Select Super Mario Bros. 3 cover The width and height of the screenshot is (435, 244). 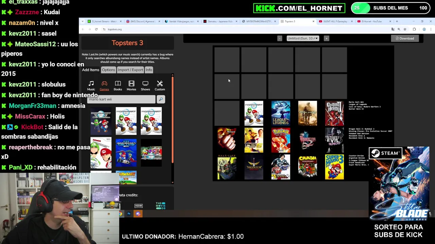[334, 167]
